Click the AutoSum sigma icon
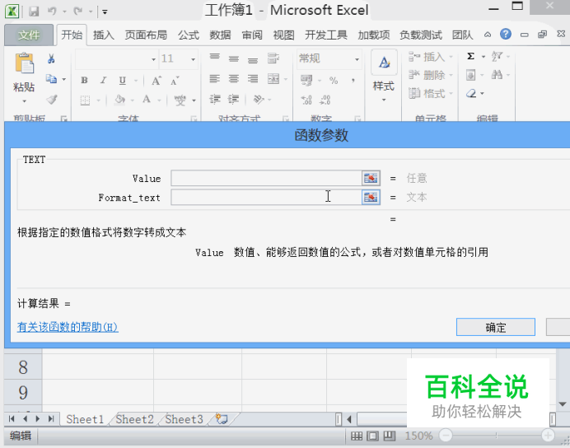 tap(471, 56)
